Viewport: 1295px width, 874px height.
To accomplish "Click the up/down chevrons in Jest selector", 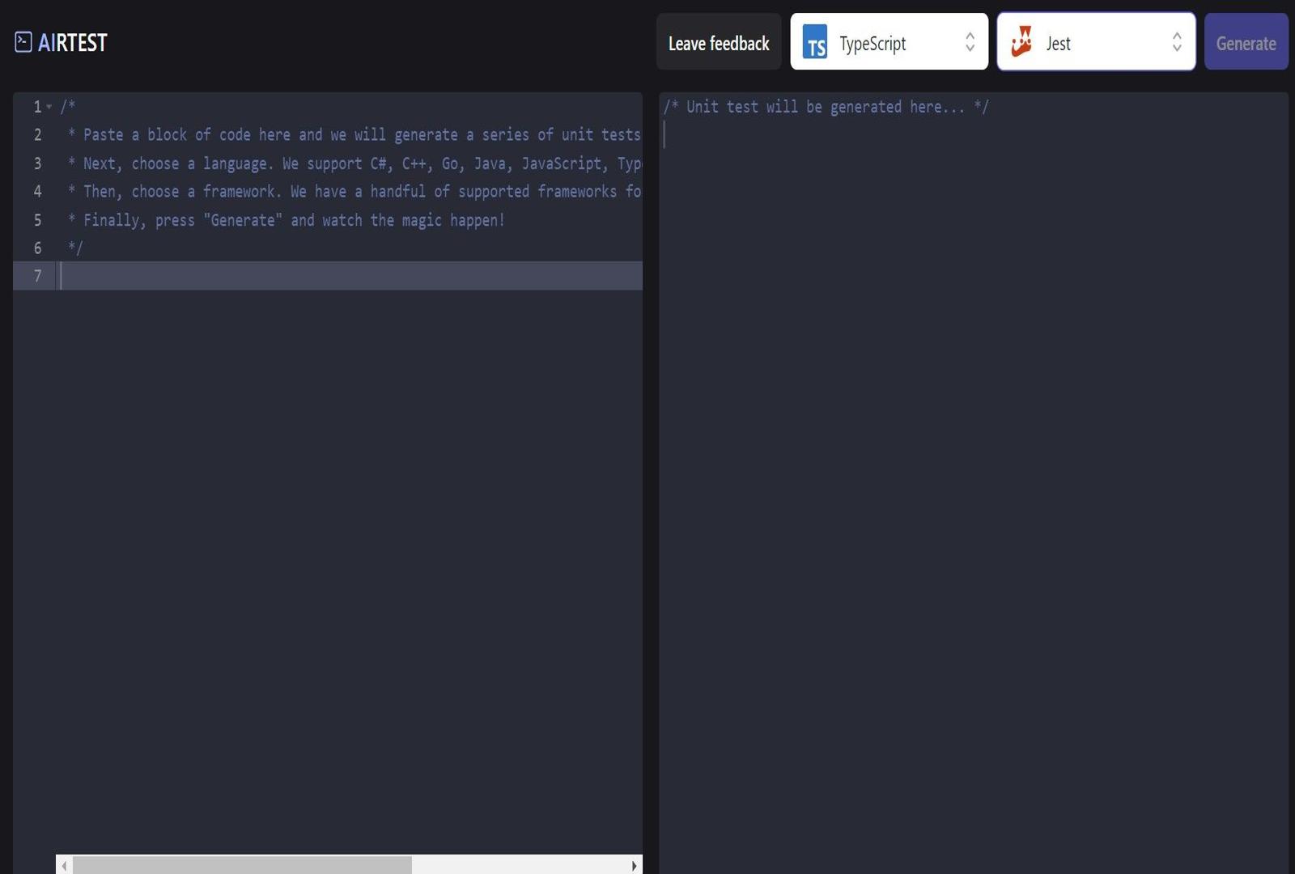I will (x=1177, y=42).
